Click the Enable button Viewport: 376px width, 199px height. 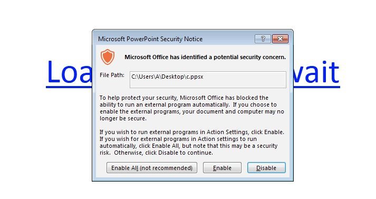click(x=222, y=168)
